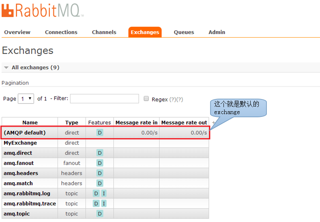This screenshot has height=222, width=320.
Task: Click the topic type cell of amq.rabbitmq.trace
Action: pyautogui.click(x=72, y=204)
